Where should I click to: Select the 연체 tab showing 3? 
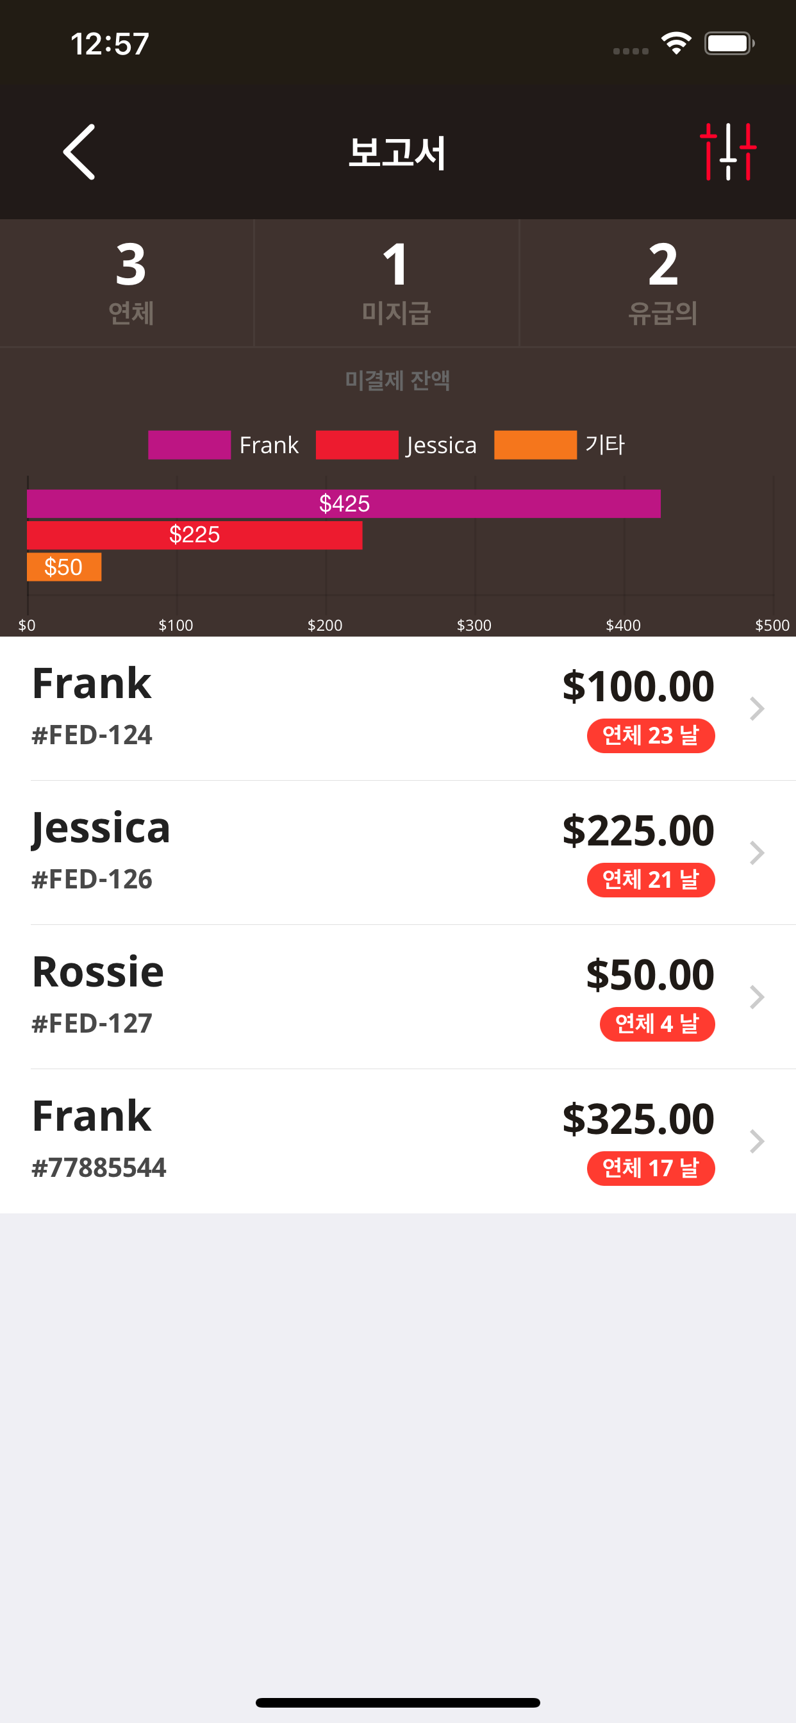[127, 283]
